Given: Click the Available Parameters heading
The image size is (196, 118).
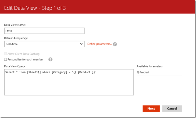Looking at the screenshot, I should (x=150, y=66).
